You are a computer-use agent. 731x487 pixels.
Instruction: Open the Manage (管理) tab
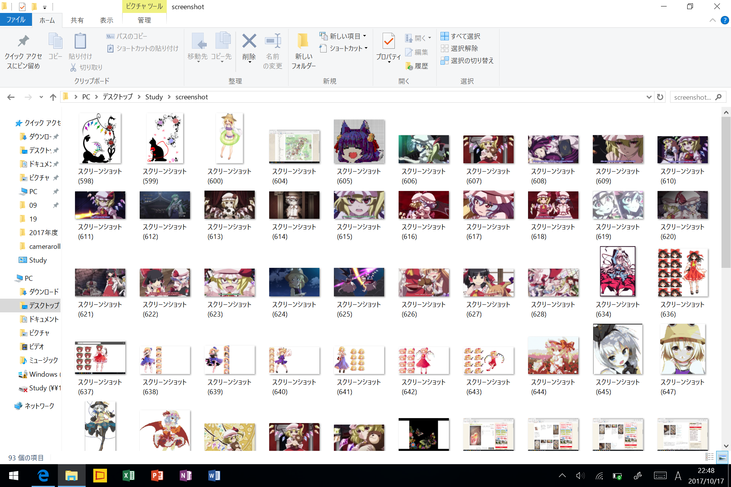coord(144,20)
